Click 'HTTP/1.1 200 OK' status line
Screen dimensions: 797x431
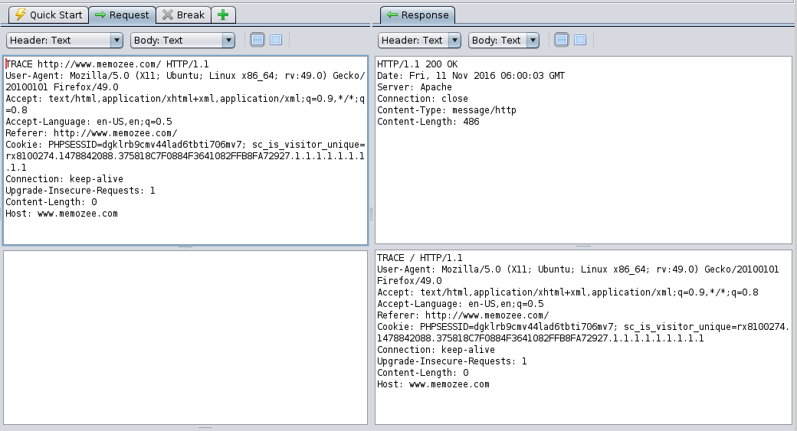pos(418,64)
